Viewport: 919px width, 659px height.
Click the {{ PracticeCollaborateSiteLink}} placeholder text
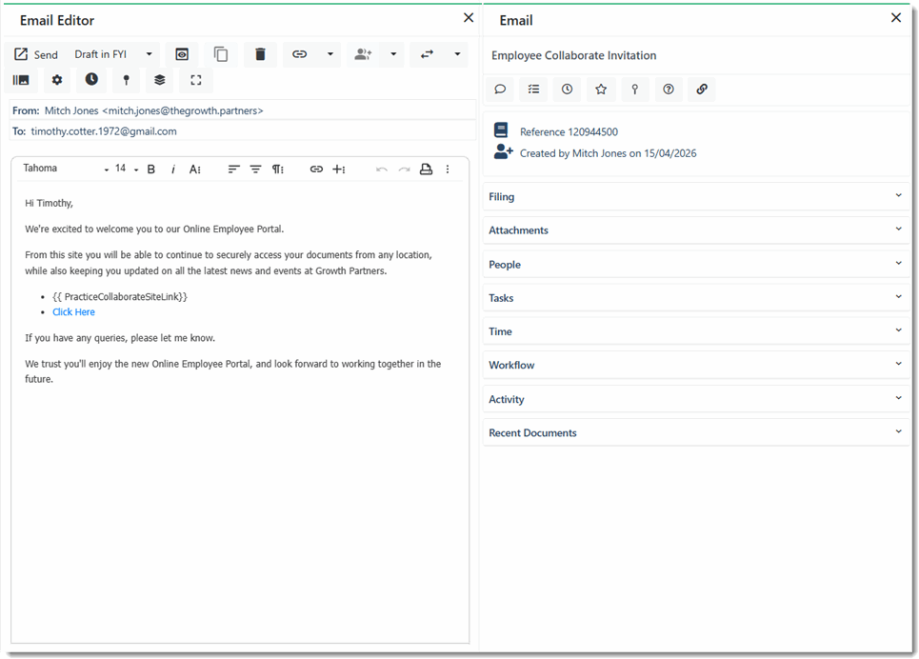click(x=120, y=297)
